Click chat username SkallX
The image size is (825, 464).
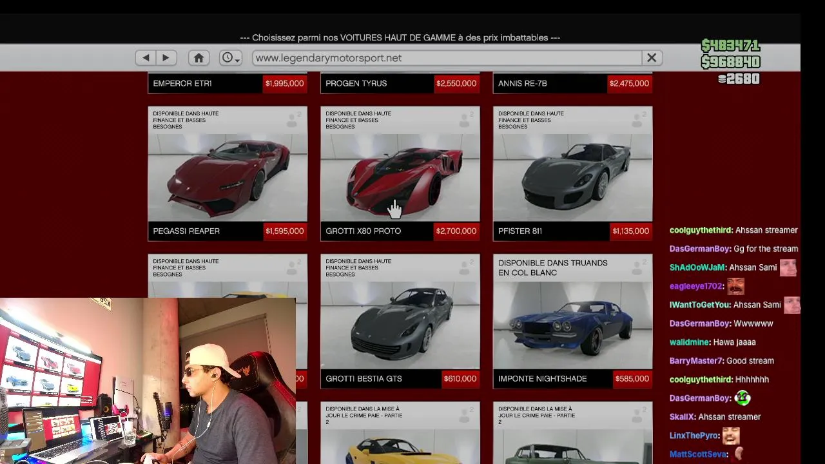point(681,417)
